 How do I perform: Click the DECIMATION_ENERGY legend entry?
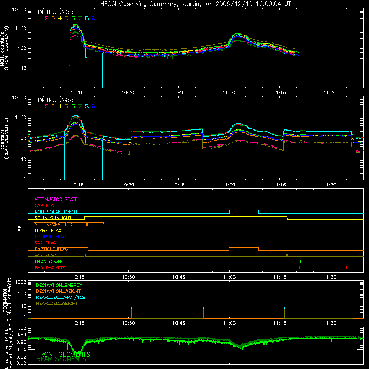[59, 285]
